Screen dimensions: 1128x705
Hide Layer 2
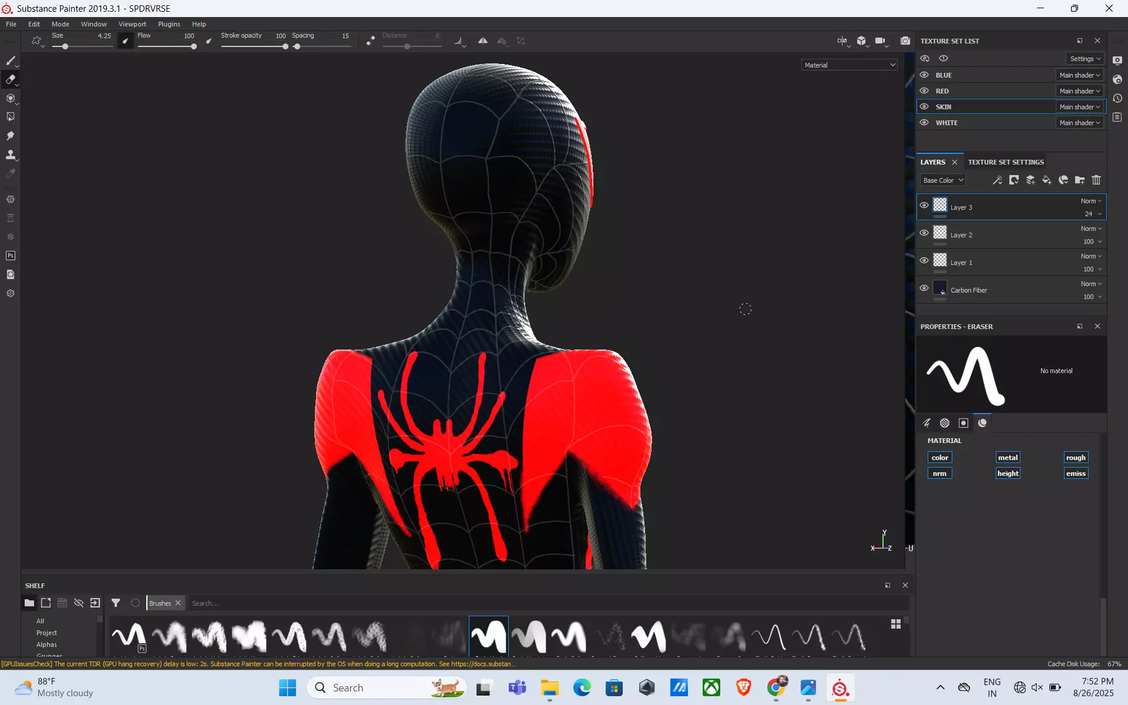[924, 233]
